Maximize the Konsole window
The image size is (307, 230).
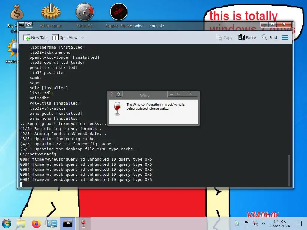(272, 25)
